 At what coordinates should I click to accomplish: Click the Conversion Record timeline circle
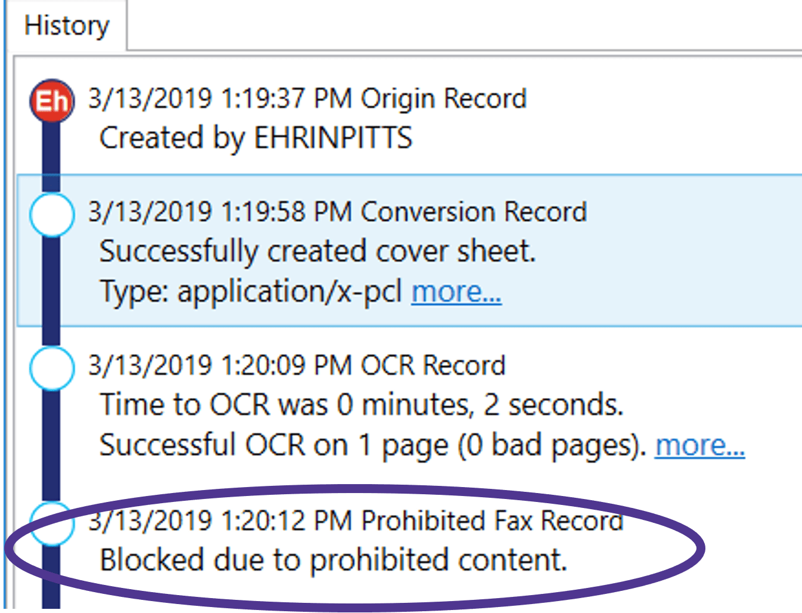point(51,215)
